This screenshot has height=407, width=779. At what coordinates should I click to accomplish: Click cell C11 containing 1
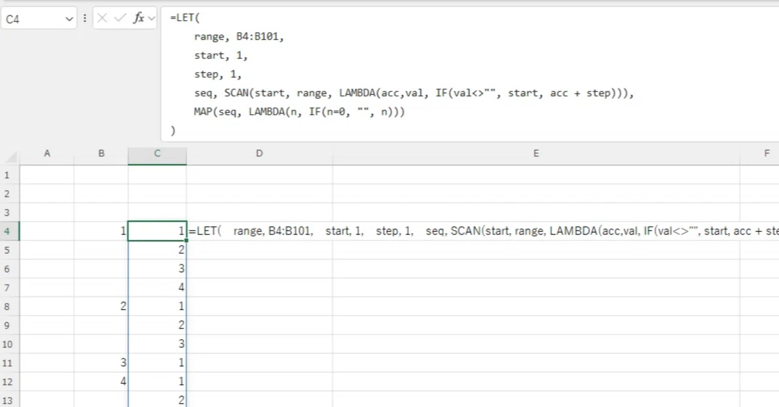click(157, 363)
